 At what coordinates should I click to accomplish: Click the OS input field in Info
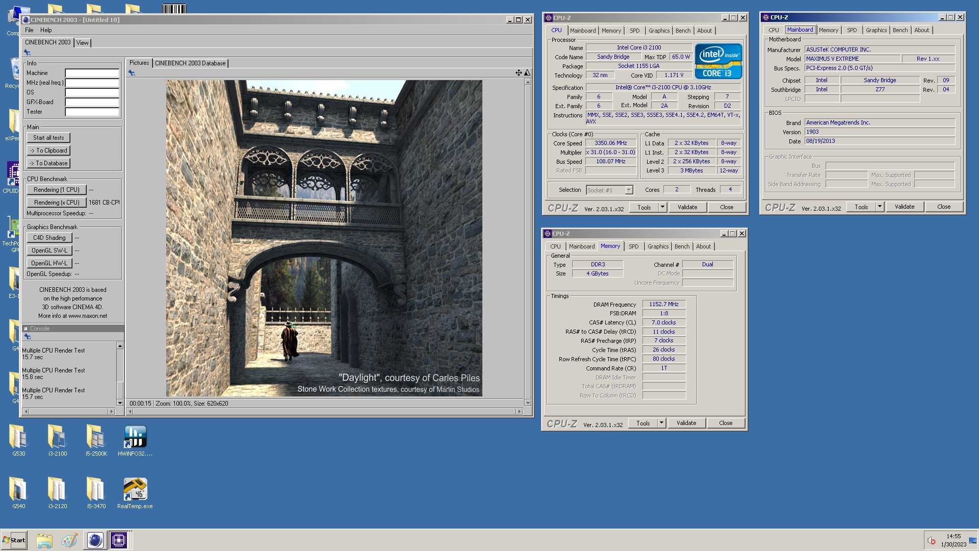pyautogui.click(x=92, y=92)
